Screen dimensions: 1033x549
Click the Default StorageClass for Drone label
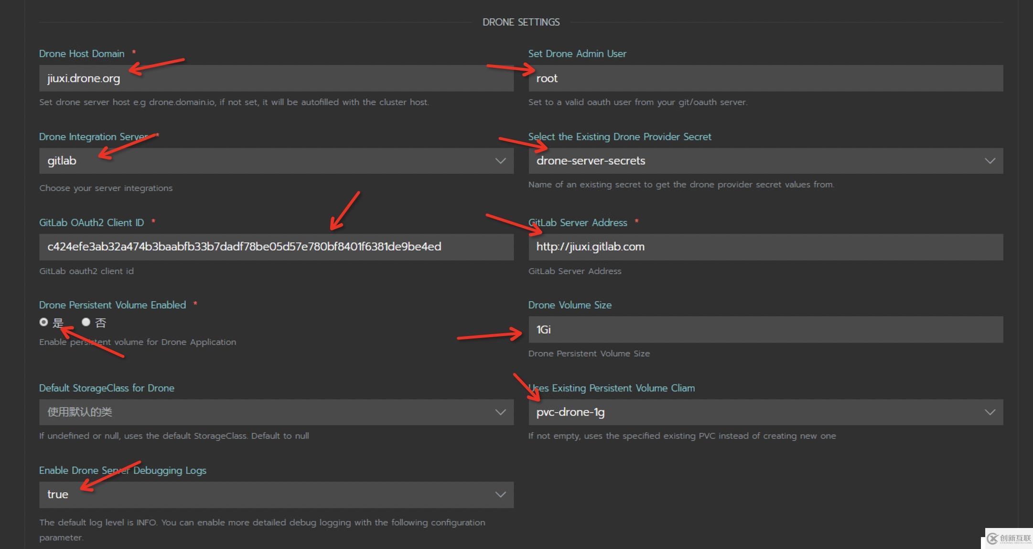click(x=107, y=388)
